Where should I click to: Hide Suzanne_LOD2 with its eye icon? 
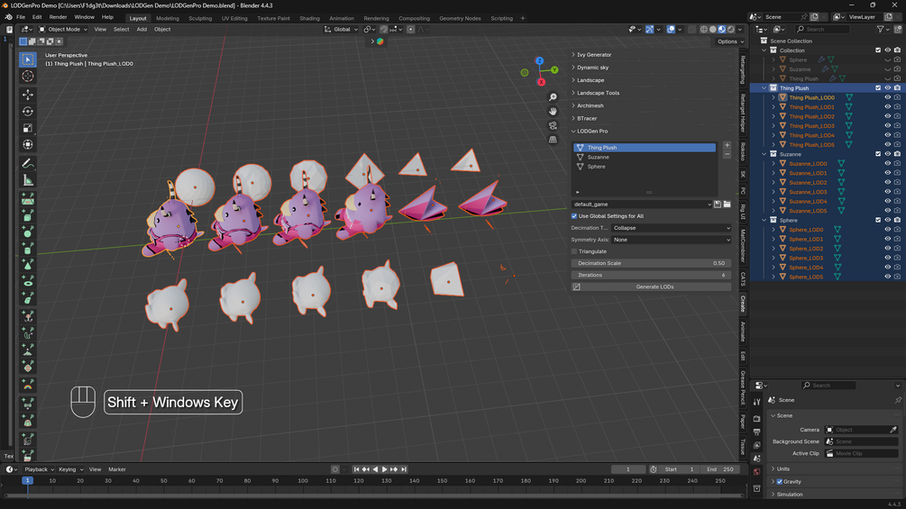point(887,182)
